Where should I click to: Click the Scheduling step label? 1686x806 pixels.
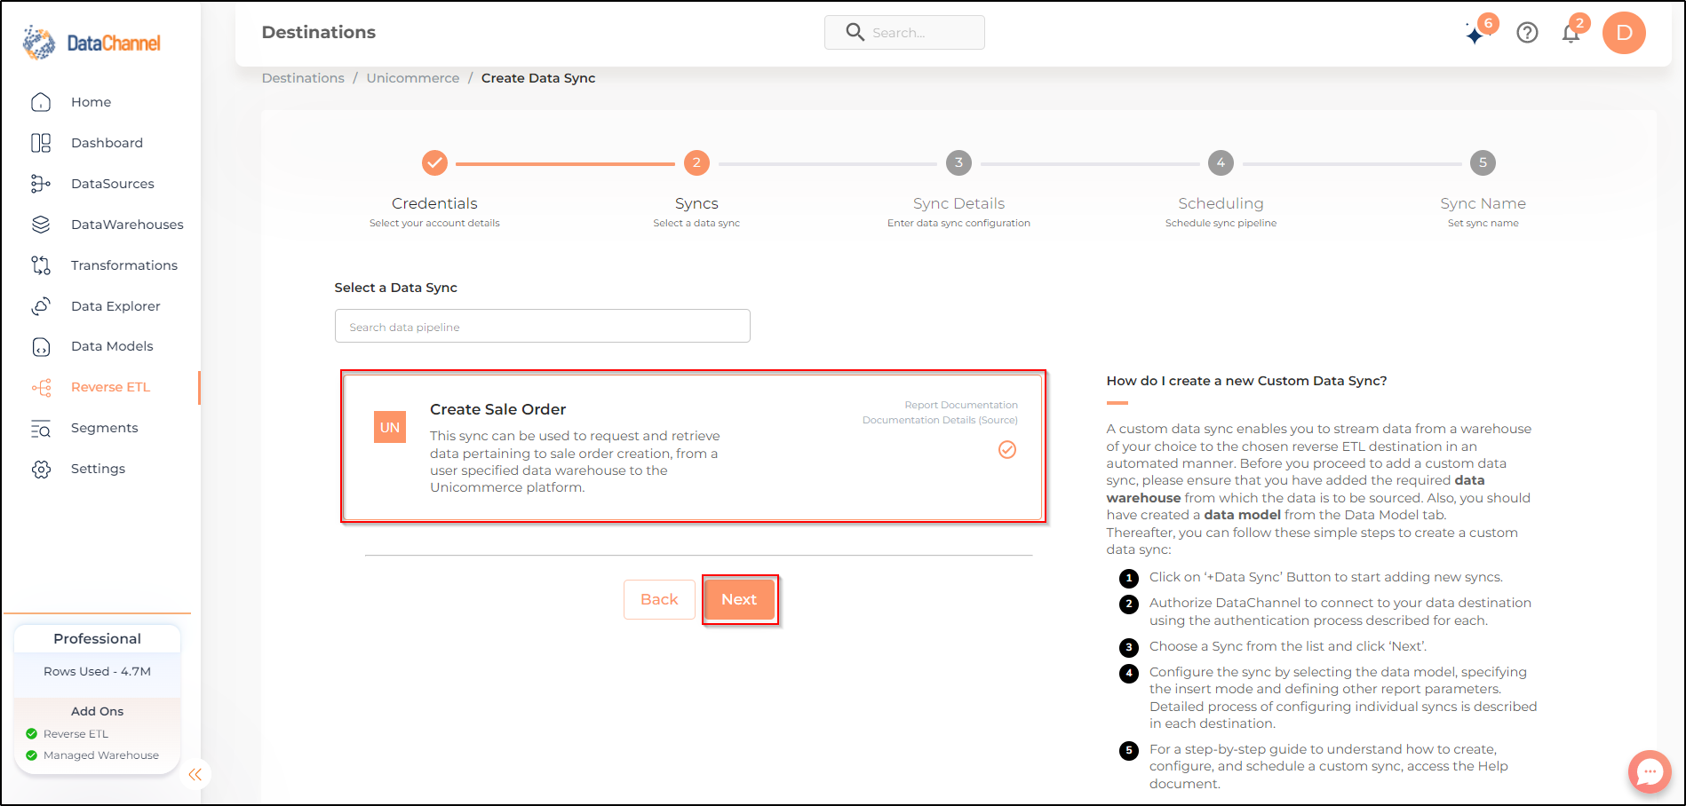pos(1221,203)
